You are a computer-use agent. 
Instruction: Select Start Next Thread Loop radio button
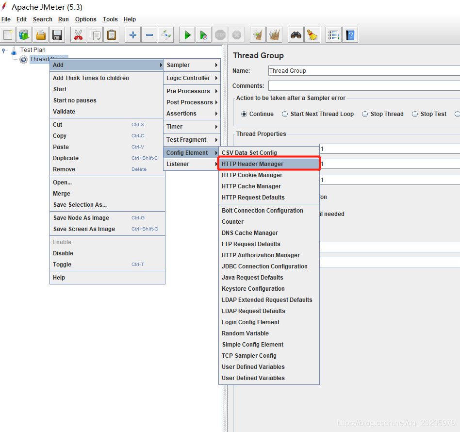(x=285, y=114)
